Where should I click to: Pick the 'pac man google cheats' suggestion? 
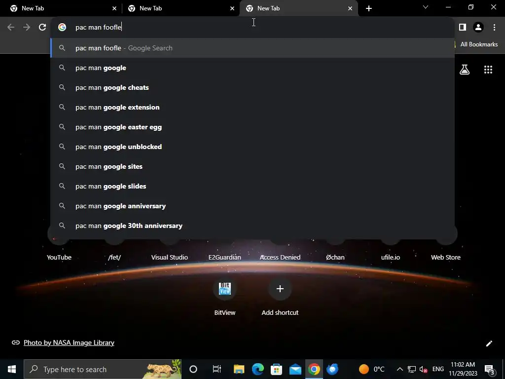[252, 88]
